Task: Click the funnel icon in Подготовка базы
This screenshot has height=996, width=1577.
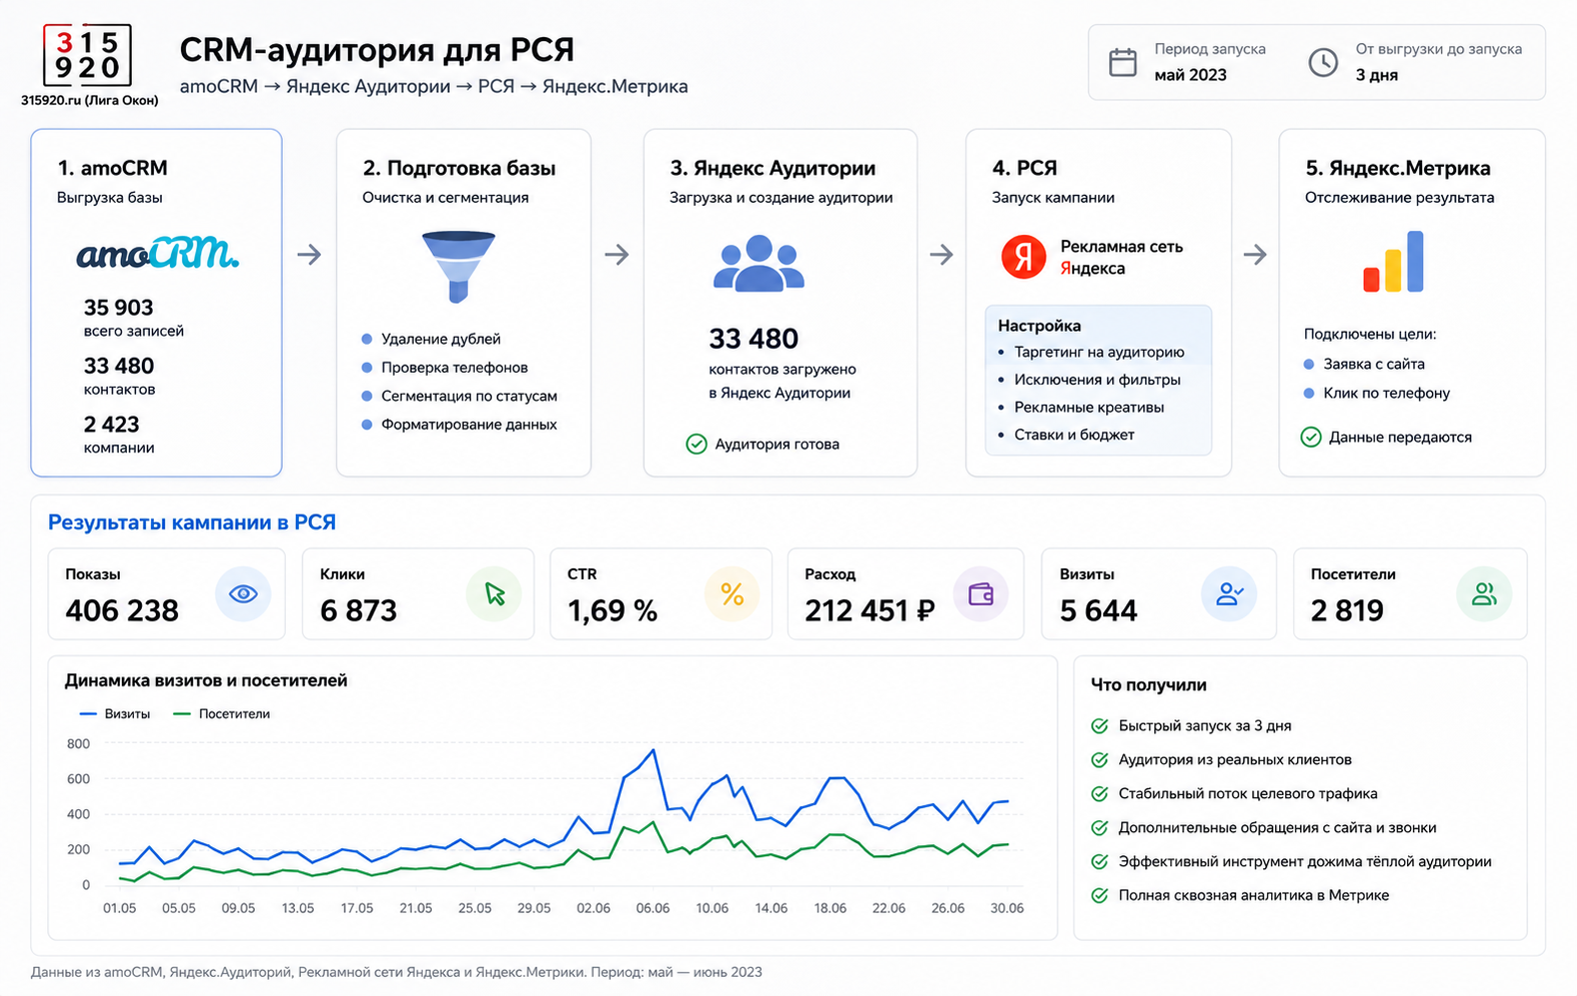Action: point(459,267)
